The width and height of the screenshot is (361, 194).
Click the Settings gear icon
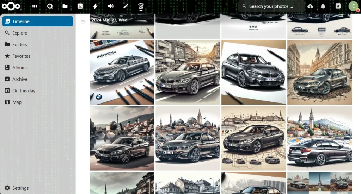pyautogui.click(x=7, y=188)
